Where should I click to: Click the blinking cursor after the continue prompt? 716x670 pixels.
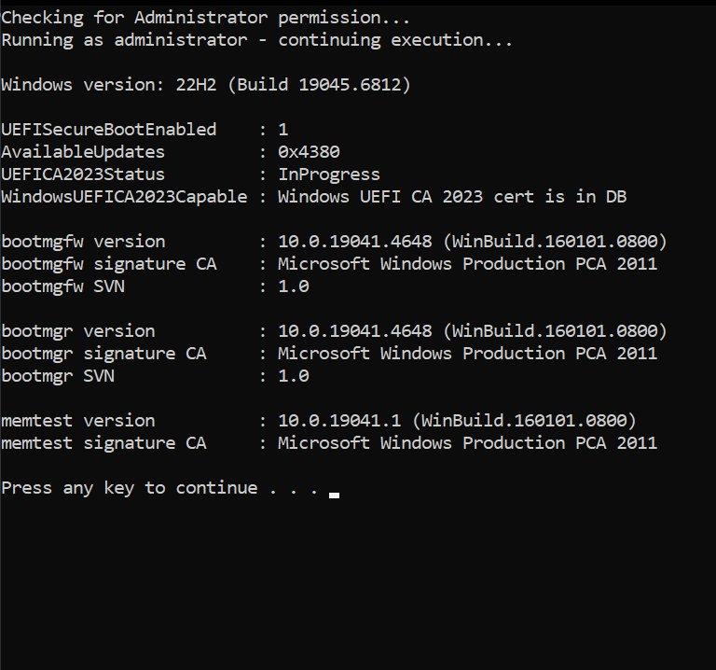(x=334, y=495)
